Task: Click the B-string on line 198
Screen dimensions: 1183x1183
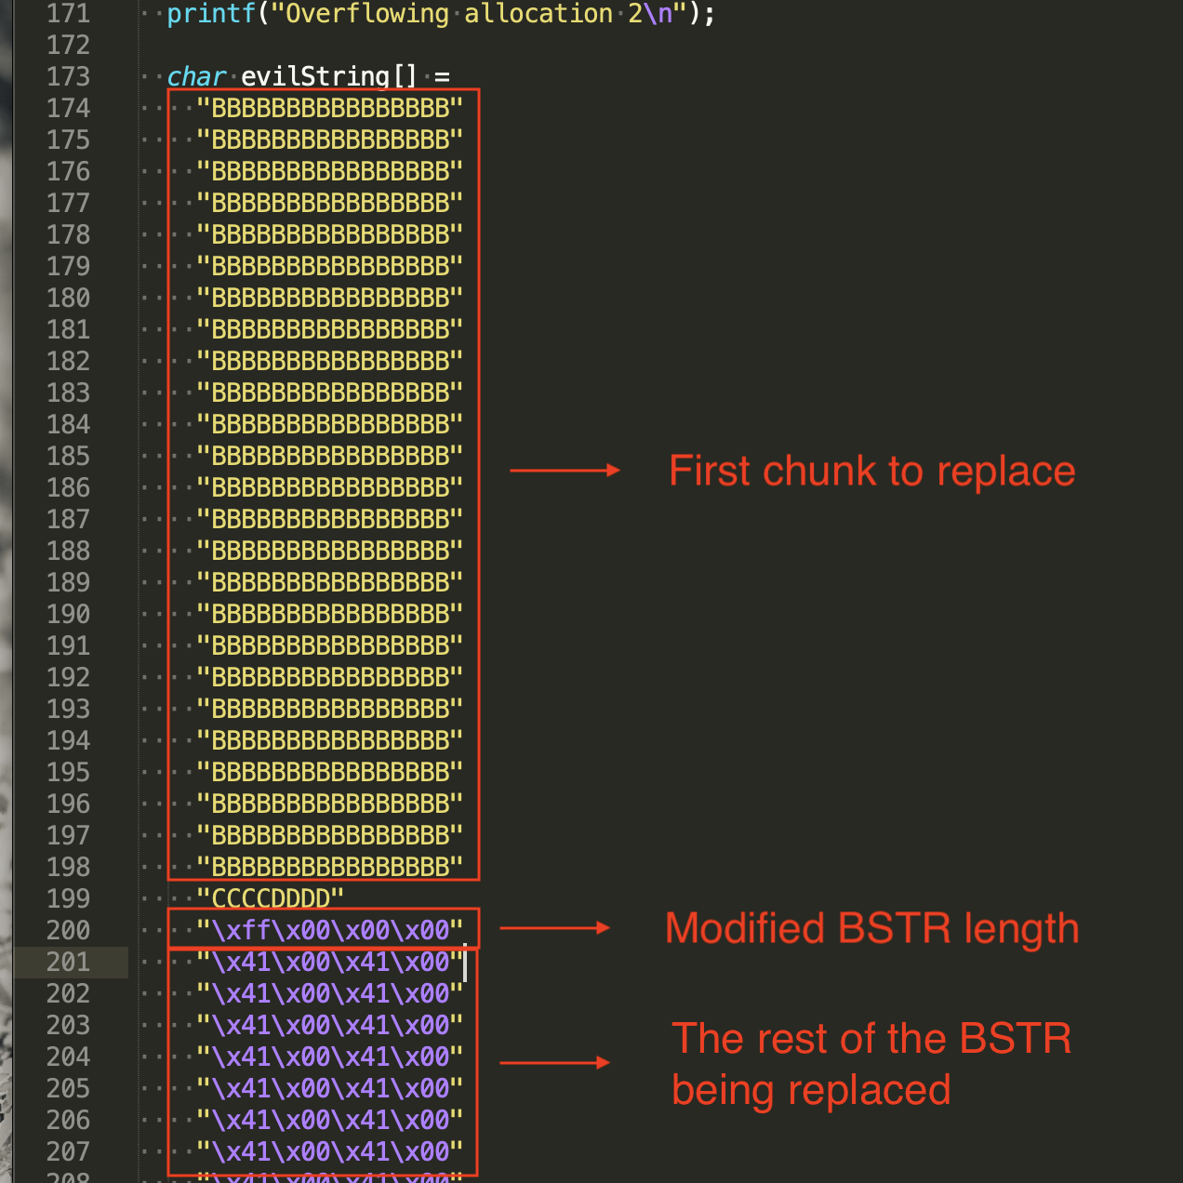Action: coord(329,867)
